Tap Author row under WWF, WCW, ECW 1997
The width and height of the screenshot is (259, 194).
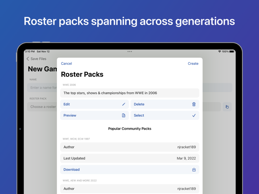click(x=130, y=147)
